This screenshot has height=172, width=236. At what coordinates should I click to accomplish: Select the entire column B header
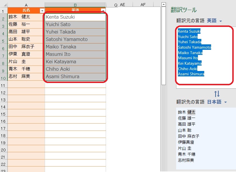75,5
